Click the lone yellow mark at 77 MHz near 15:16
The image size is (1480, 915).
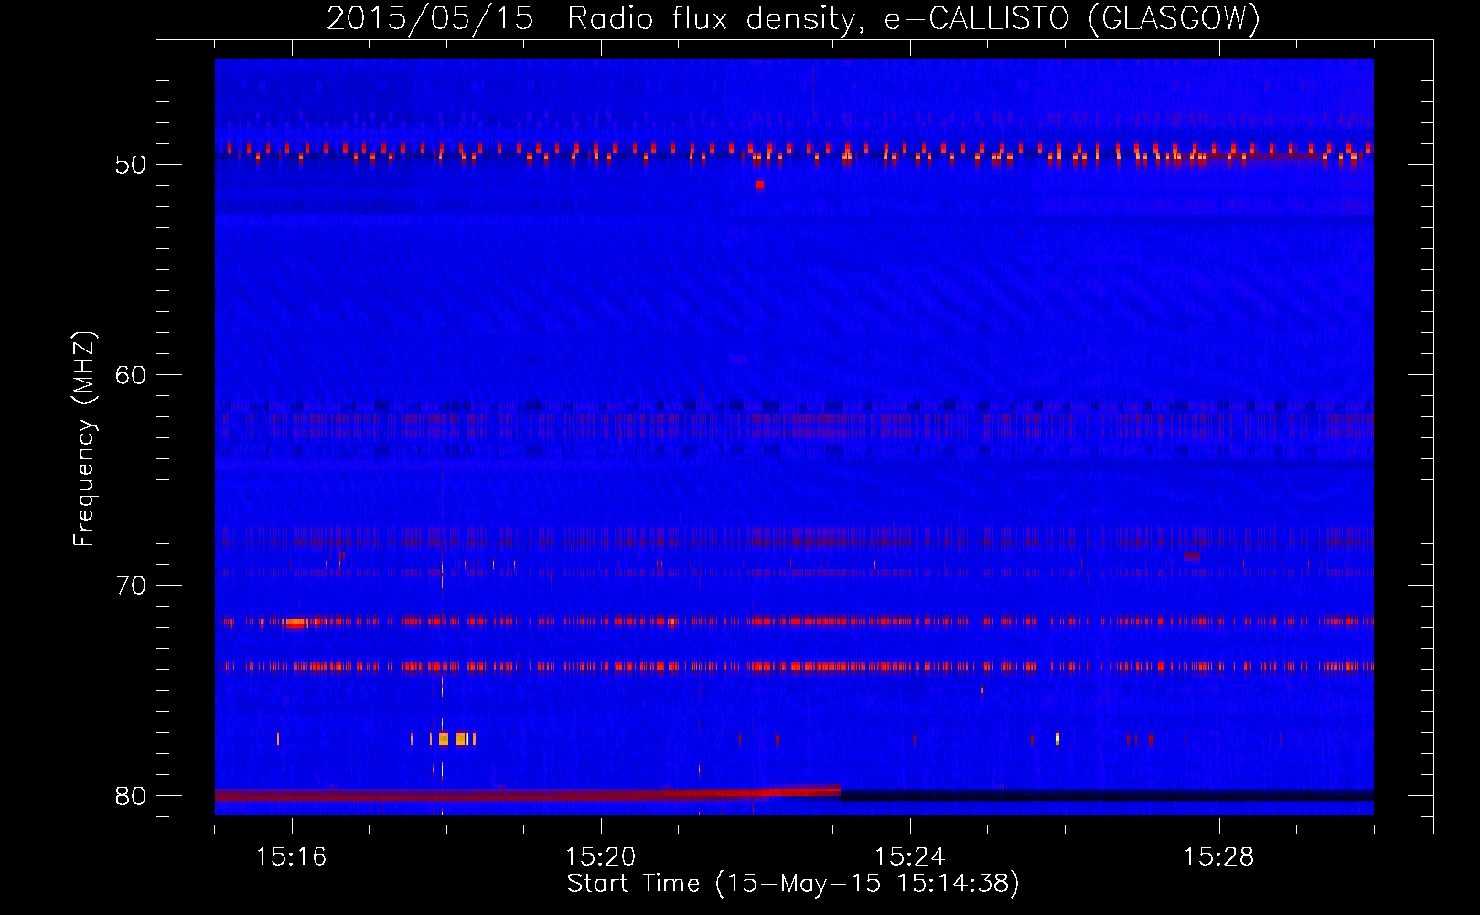tap(278, 738)
